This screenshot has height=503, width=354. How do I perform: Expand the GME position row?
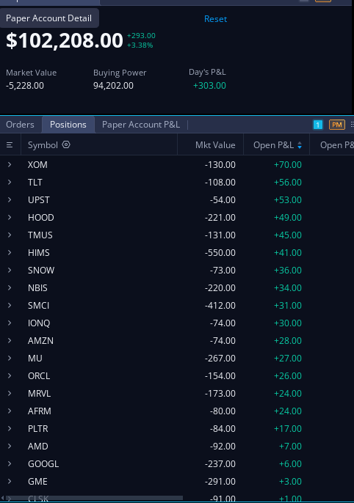click(10, 481)
